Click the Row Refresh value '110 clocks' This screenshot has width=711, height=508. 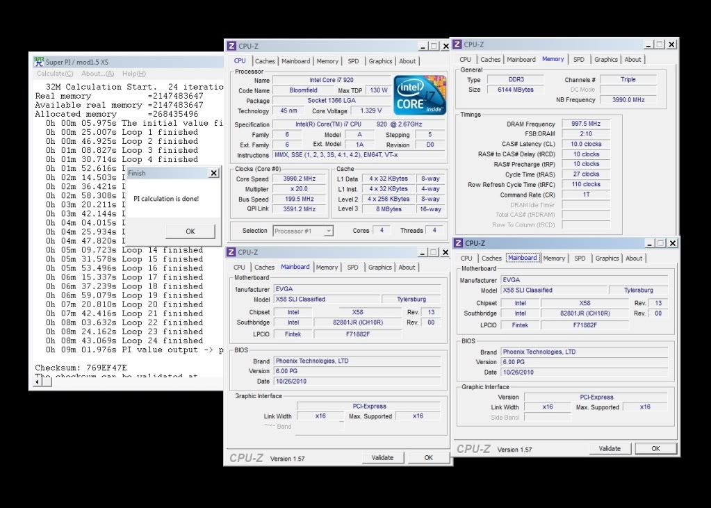click(586, 185)
